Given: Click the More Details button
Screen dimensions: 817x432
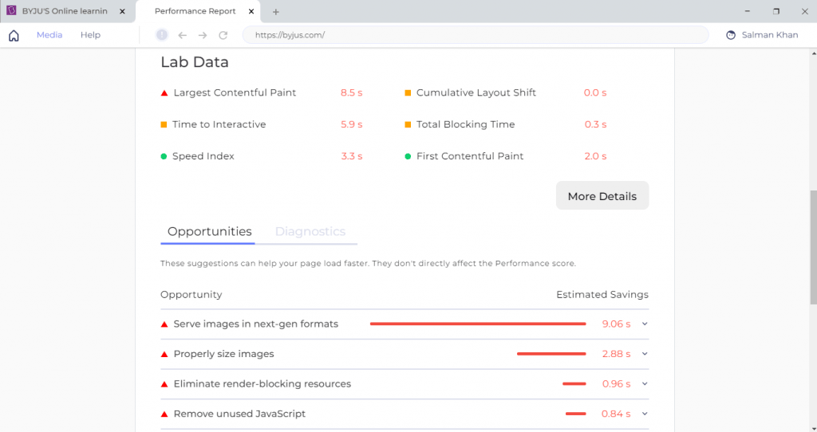Looking at the screenshot, I should 602,196.
